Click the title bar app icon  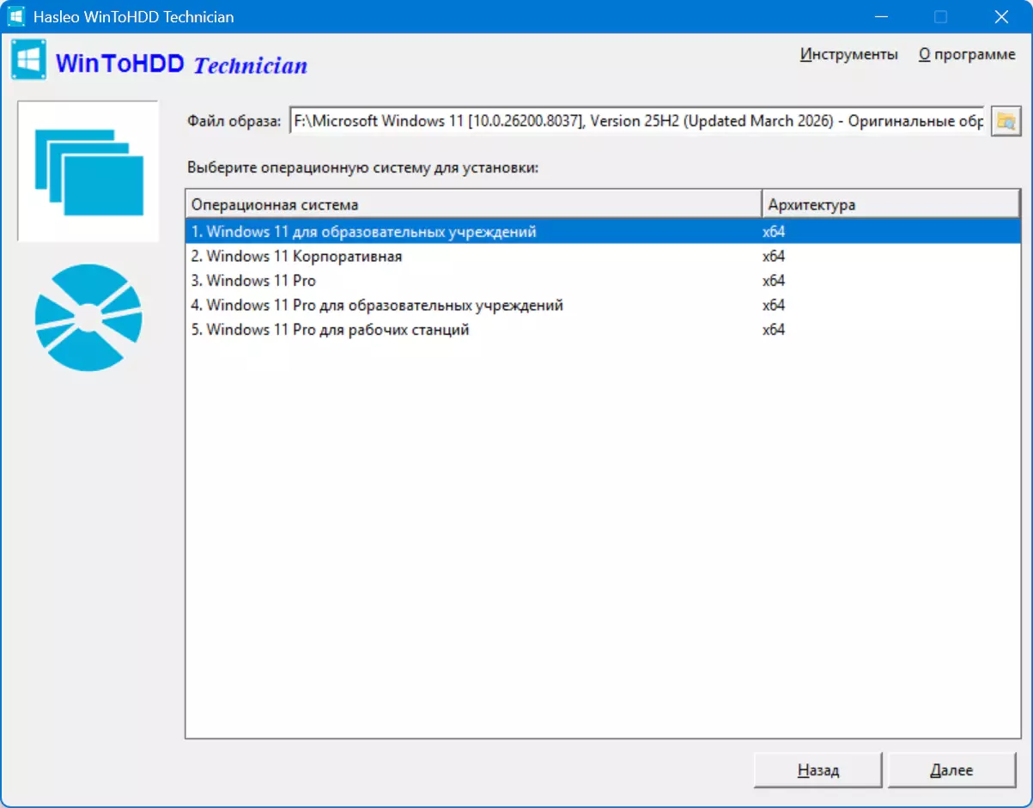pos(16,16)
